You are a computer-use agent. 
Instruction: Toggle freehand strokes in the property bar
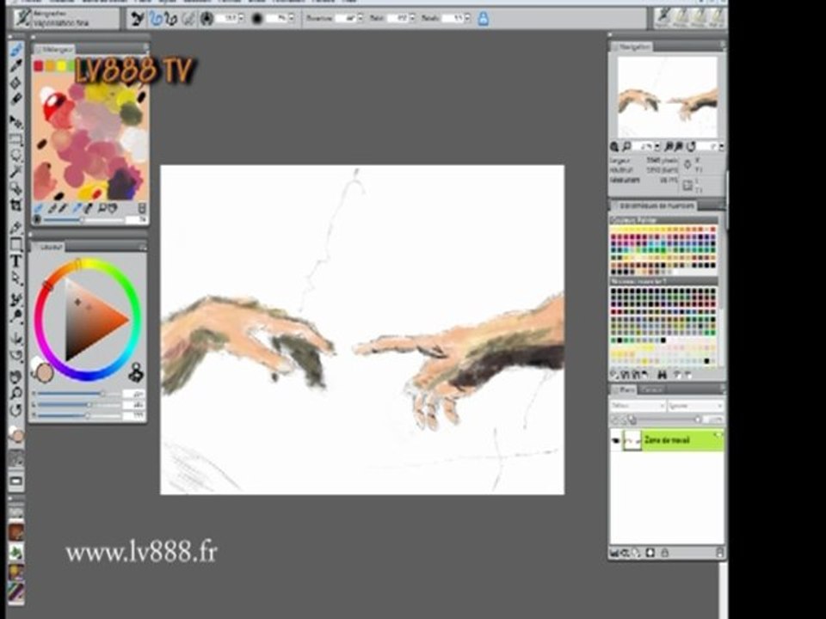[x=155, y=19]
